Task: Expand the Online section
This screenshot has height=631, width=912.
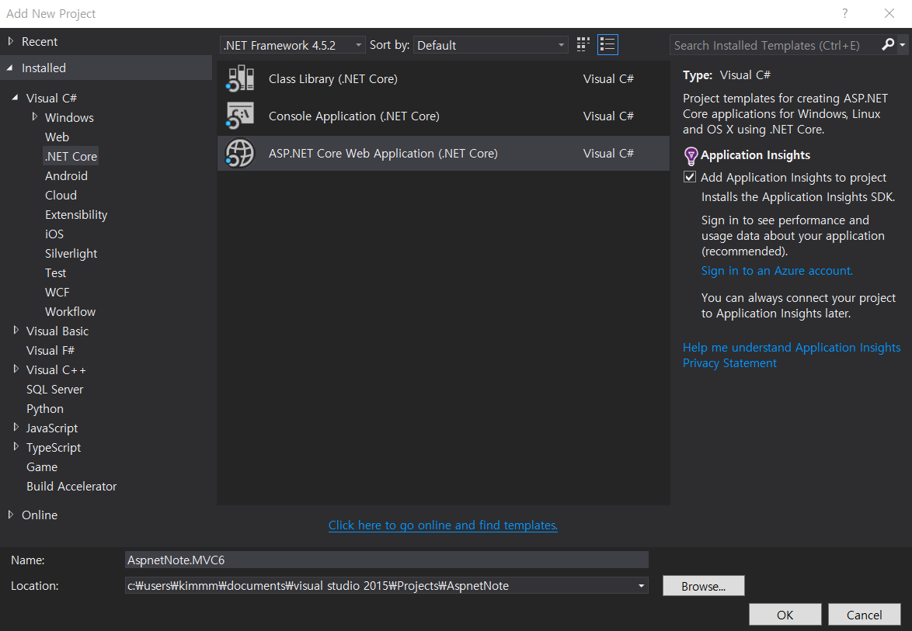Action: point(10,515)
